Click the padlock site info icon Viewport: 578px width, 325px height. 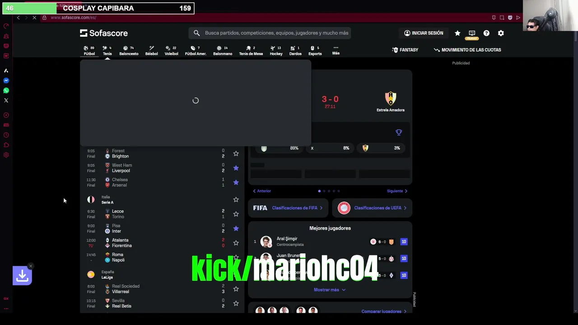coord(44,18)
